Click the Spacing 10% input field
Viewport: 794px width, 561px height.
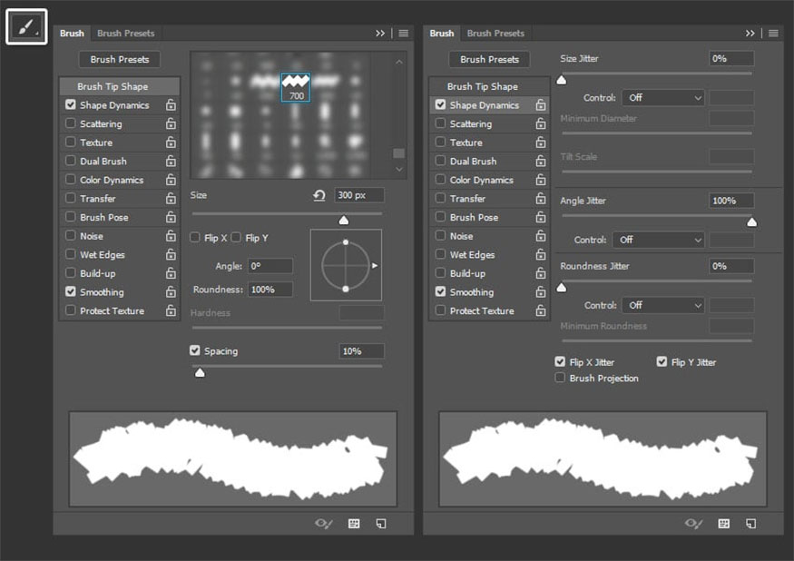(361, 351)
